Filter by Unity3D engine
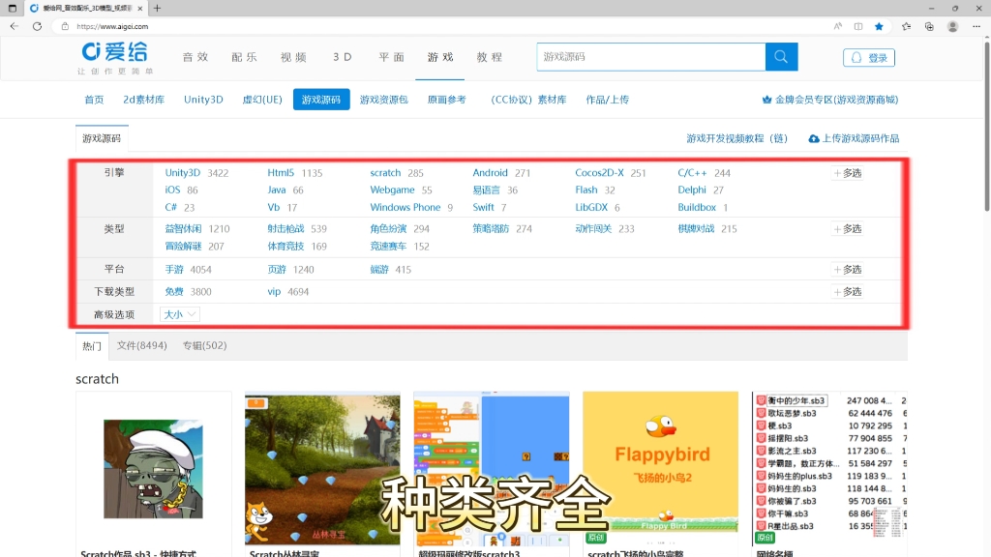The height and width of the screenshot is (557, 991). point(183,172)
